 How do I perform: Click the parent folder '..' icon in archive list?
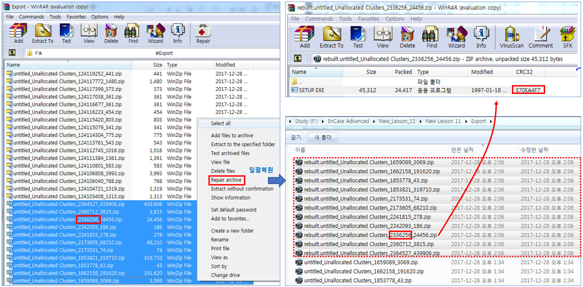tap(294, 82)
